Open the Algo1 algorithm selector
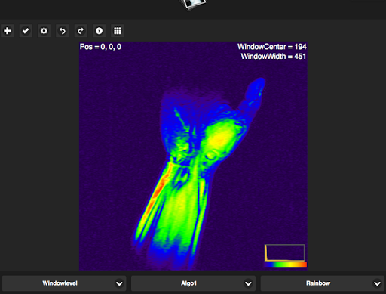 (193, 283)
